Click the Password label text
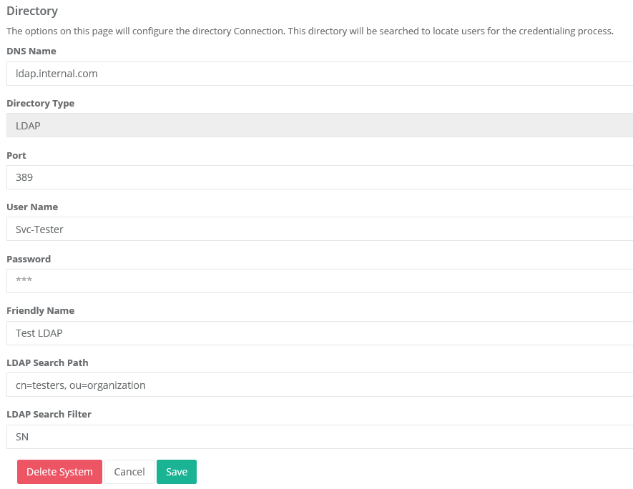The width and height of the screenshot is (633, 489). pyautogui.click(x=29, y=259)
